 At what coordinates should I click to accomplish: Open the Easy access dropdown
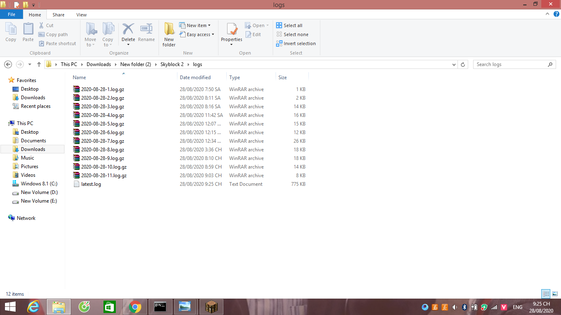(x=197, y=34)
